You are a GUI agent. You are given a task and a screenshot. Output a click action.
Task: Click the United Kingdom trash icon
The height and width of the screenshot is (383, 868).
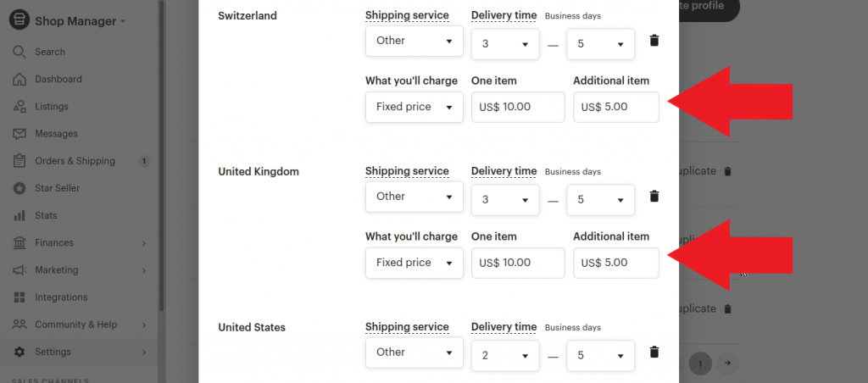click(654, 197)
